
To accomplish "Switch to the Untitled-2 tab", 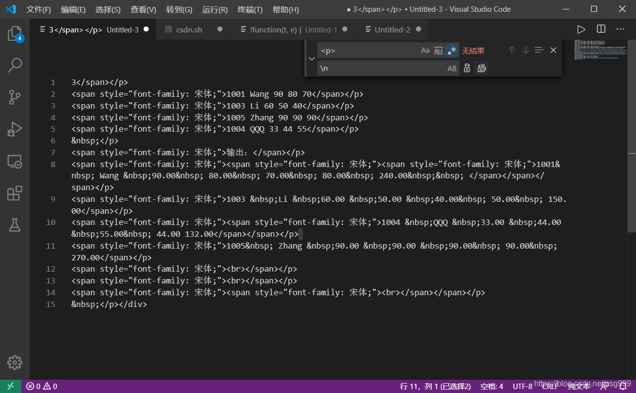I will pyautogui.click(x=392, y=29).
